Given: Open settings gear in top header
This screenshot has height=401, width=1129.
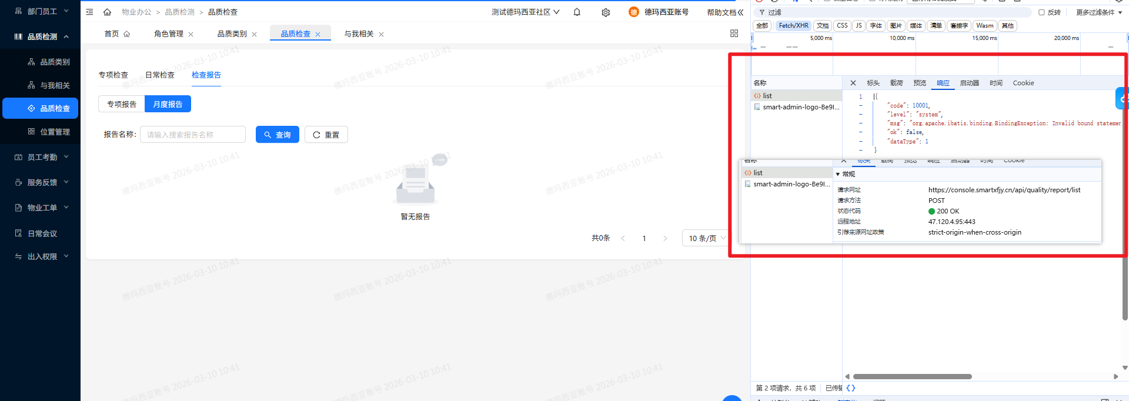Looking at the screenshot, I should (606, 12).
